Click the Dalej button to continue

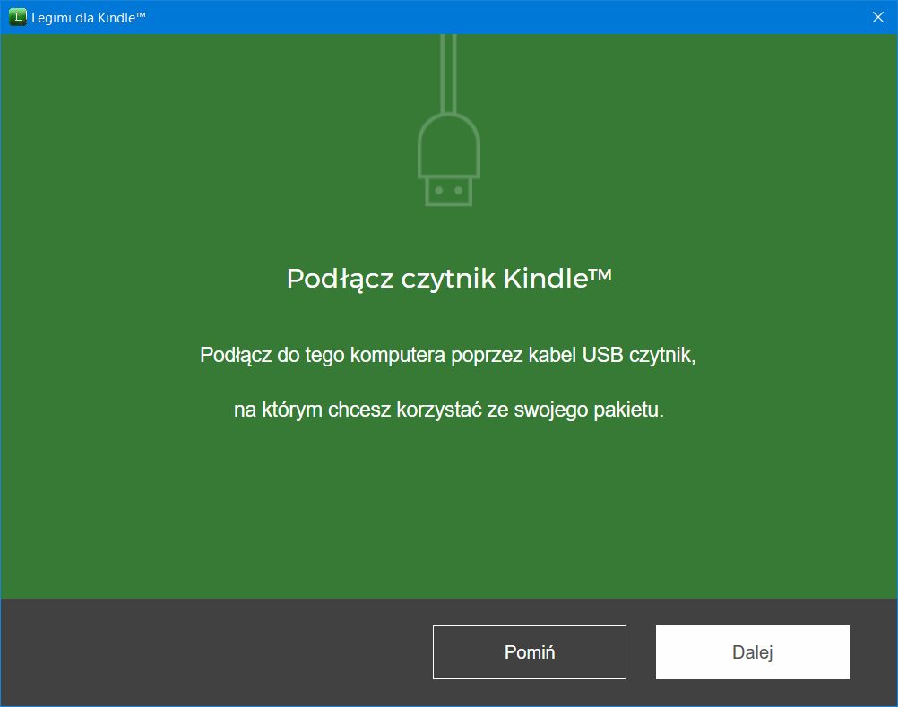[x=753, y=652]
